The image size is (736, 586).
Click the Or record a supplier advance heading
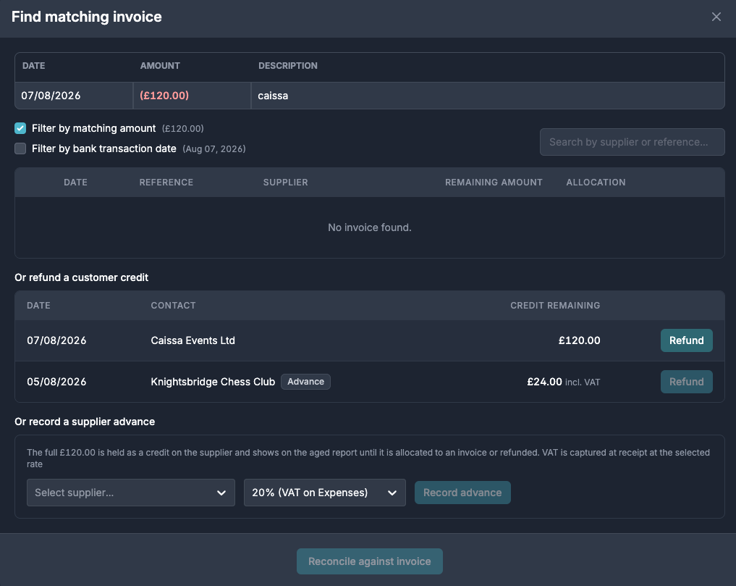[x=85, y=422]
